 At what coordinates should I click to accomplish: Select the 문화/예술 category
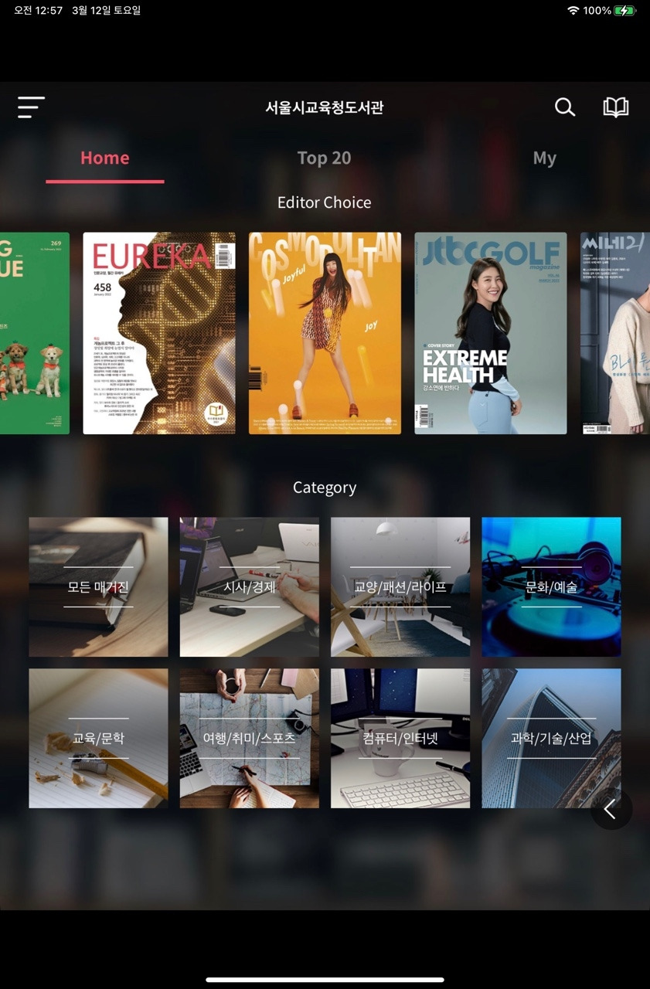point(551,587)
